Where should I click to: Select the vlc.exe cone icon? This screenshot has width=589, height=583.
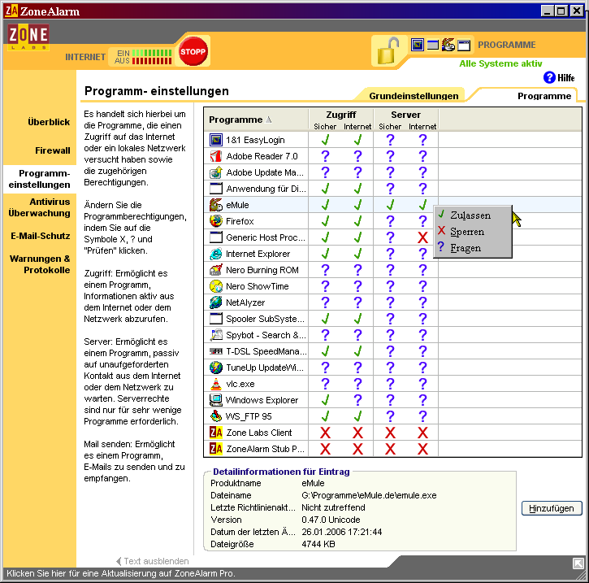tap(216, 384)
